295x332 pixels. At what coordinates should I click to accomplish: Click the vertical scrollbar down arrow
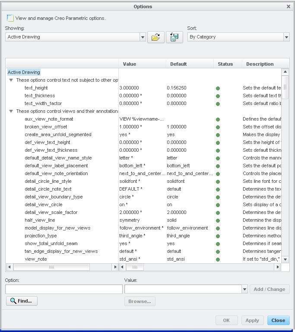point(285,259)
